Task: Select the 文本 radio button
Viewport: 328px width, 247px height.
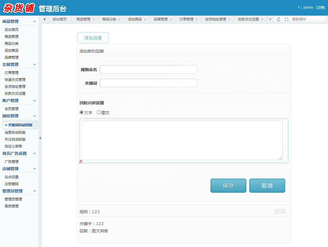Action: 82,112
